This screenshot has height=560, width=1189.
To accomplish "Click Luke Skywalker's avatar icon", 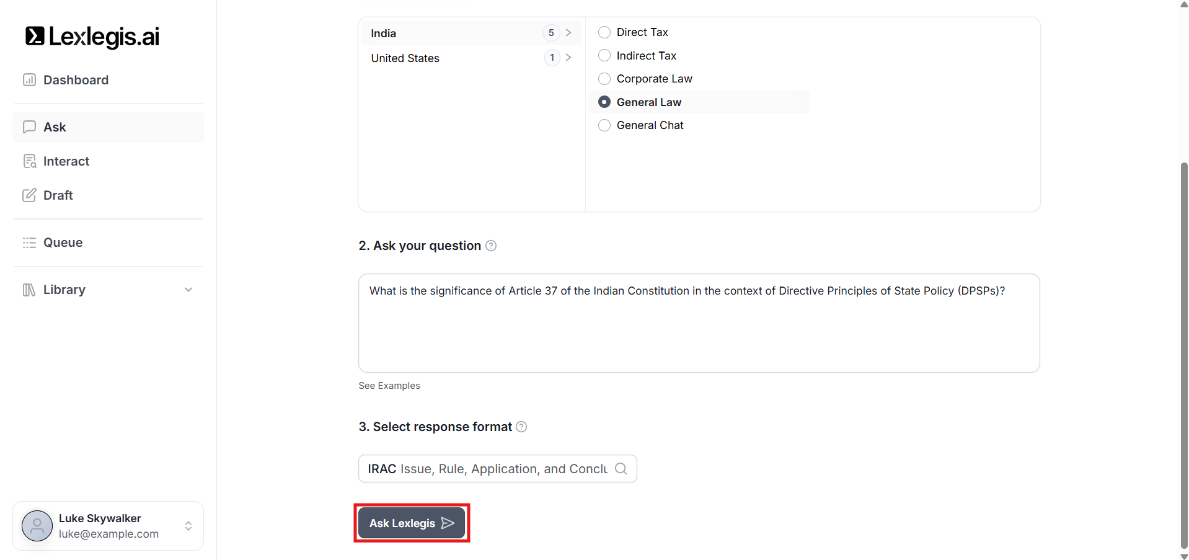I will pos(37,526).
